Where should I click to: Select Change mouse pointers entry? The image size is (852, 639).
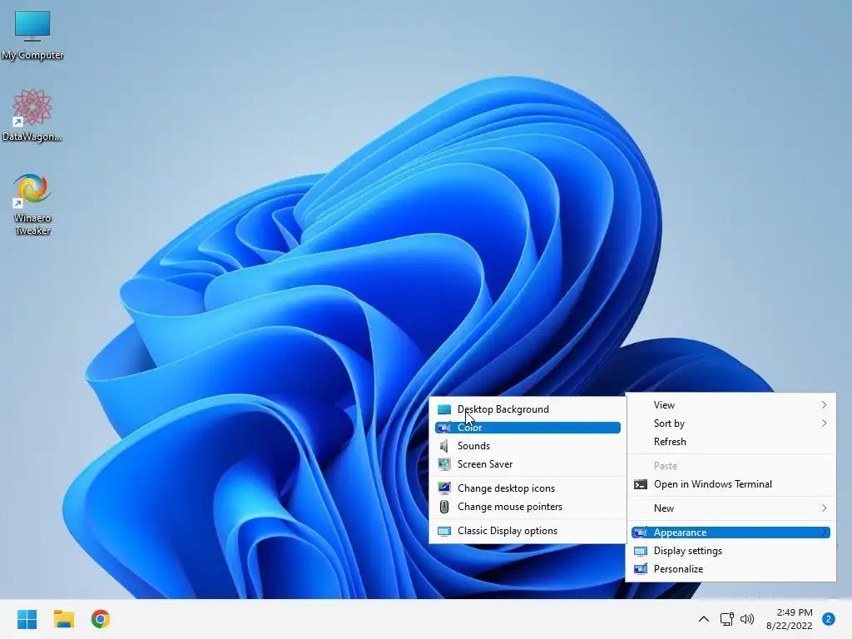[528, 507]
